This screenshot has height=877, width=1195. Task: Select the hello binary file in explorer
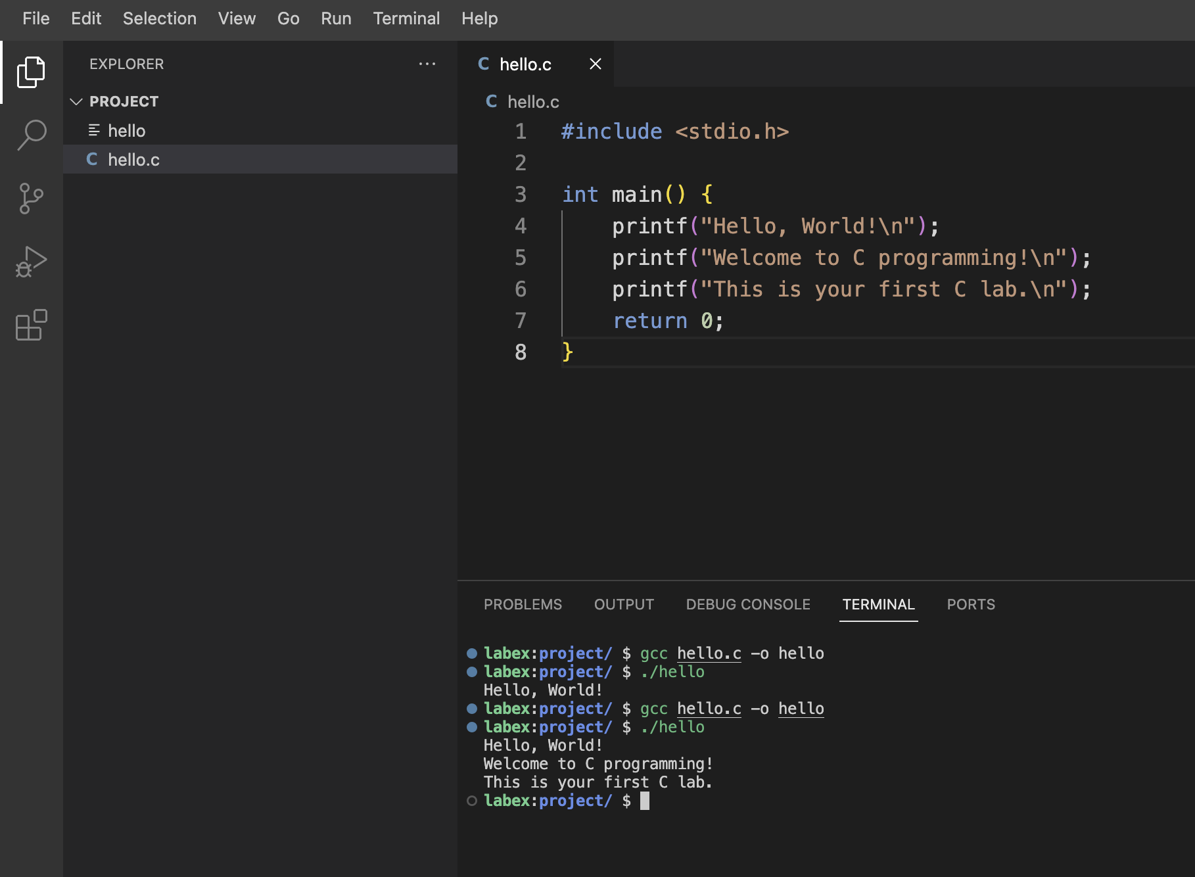pos(126,131)
